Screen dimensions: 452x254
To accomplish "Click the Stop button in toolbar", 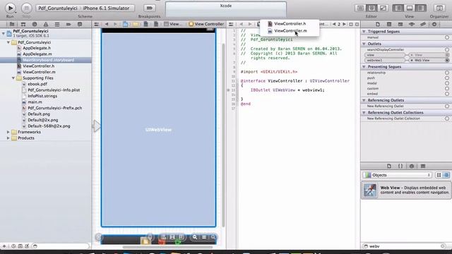I will (27, 8).
